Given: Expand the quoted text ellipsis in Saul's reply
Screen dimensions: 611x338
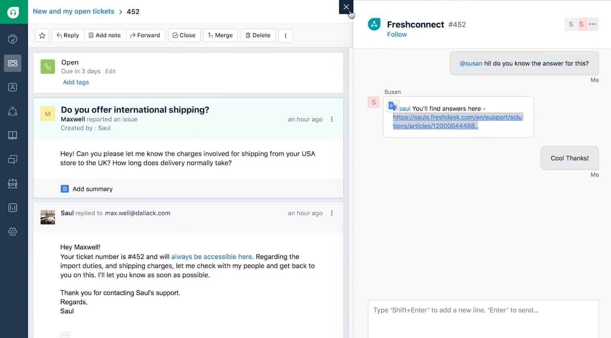Looking at the screenshot, I should pos(65,335).
